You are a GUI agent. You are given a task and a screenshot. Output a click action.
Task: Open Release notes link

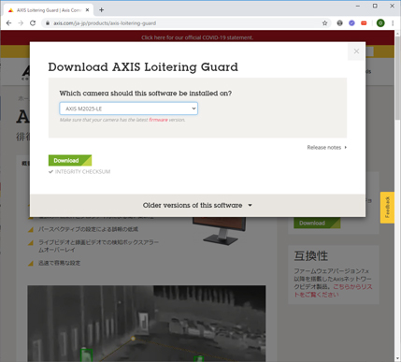[326, 148]
